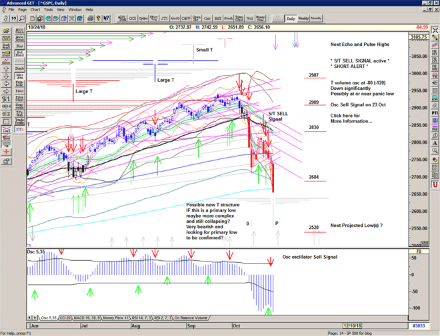The image size is (440, 336).
Task: Add the OBV indicator from toolbar
Action: tap(186, 19)
